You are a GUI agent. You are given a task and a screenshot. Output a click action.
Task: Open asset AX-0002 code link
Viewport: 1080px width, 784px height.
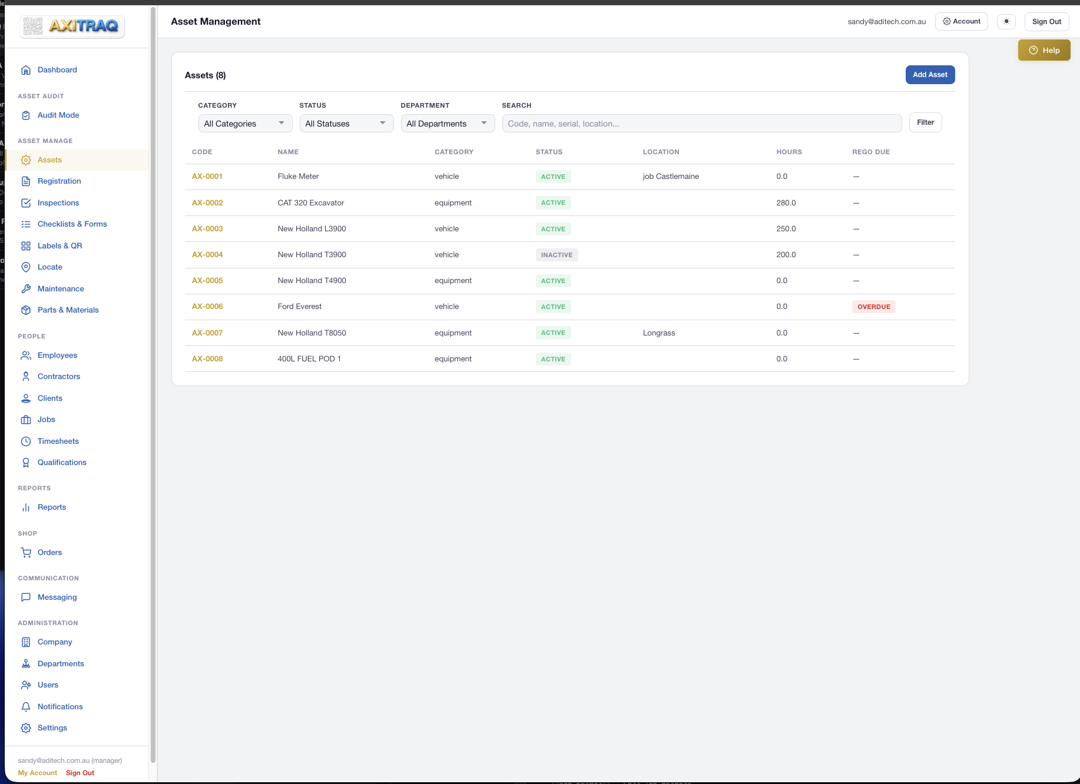(207, 203)
